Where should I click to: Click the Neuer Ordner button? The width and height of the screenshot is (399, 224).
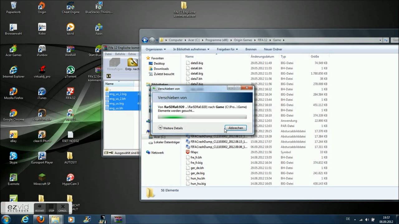[x=273, y=49]
